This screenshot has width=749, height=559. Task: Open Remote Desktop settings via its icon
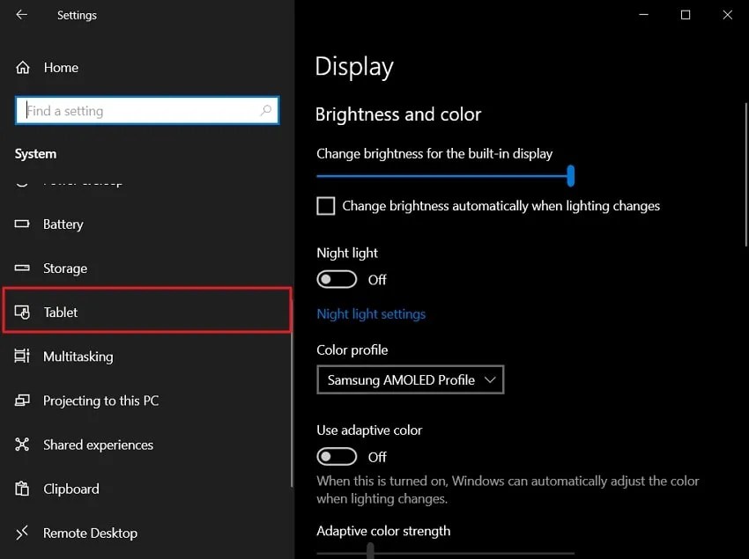tap(20, 533)
